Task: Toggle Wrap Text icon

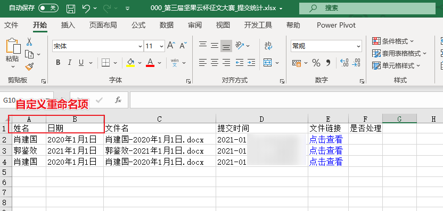Action: pyautogui.click(x=268, y=46)
